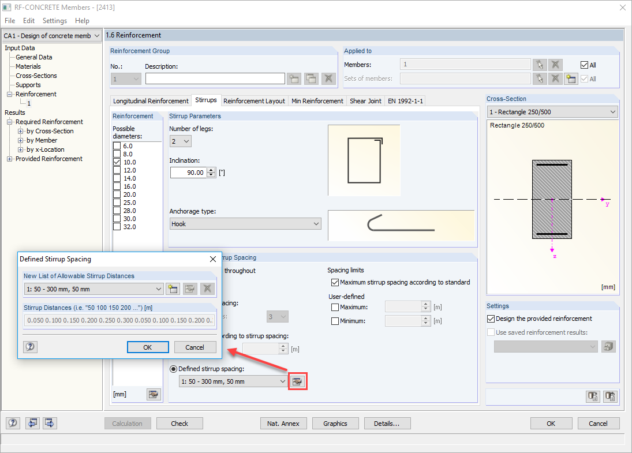Open help icon at bottom left of main window

pyautogui.click(x=13, y=423)
